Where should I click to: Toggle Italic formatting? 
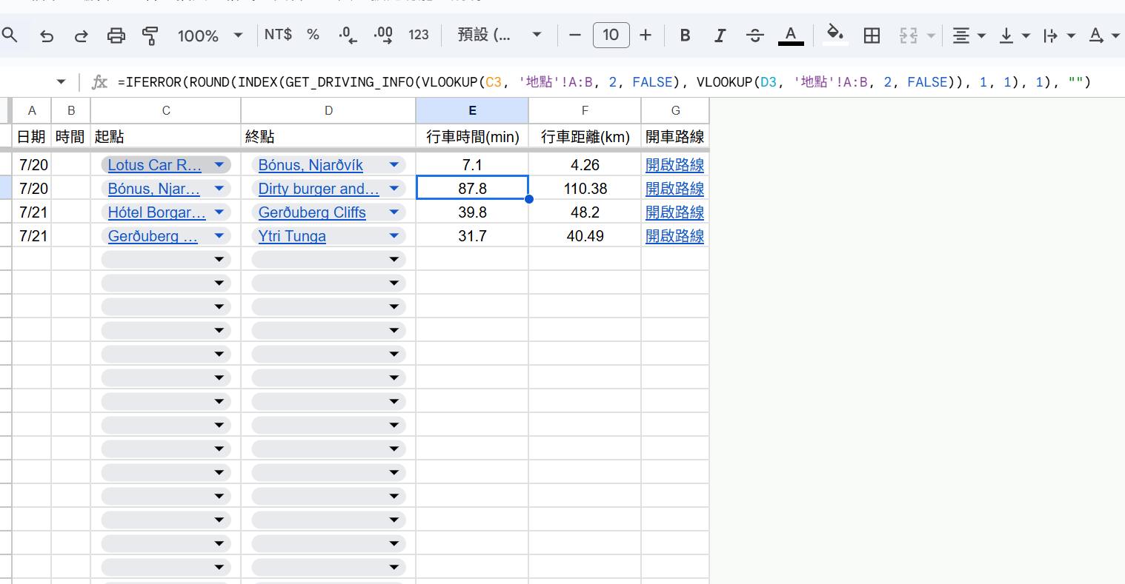tap(719, 36)
